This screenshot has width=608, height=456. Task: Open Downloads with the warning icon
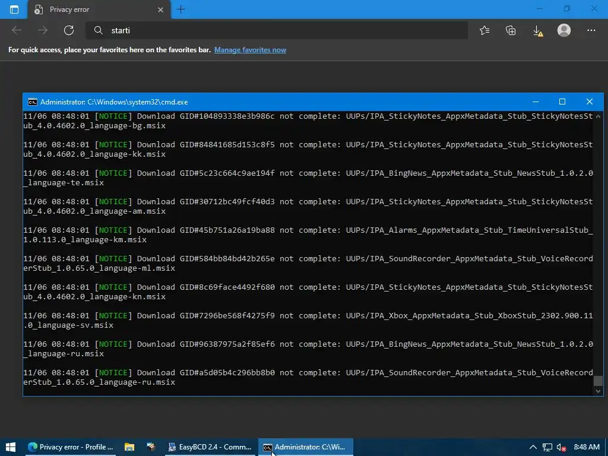537,31
